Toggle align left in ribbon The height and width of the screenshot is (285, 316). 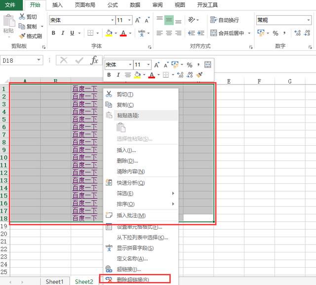tap(159, 33)
